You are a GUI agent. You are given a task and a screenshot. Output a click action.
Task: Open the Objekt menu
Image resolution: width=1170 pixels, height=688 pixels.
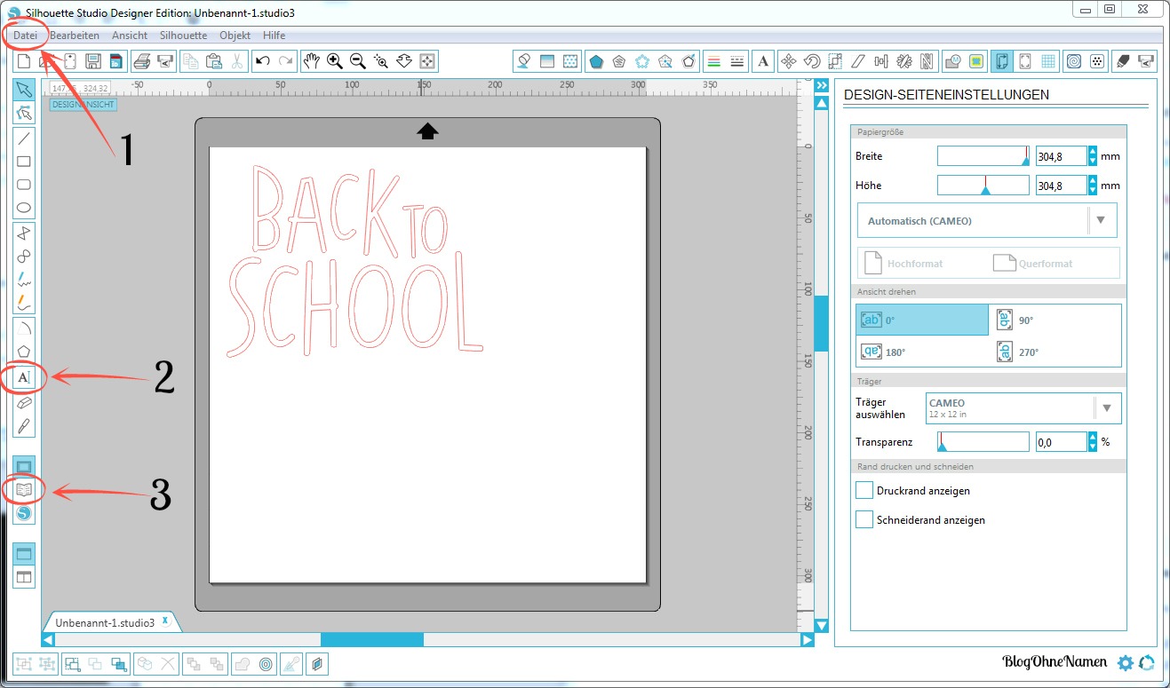[x=235, y=36]
